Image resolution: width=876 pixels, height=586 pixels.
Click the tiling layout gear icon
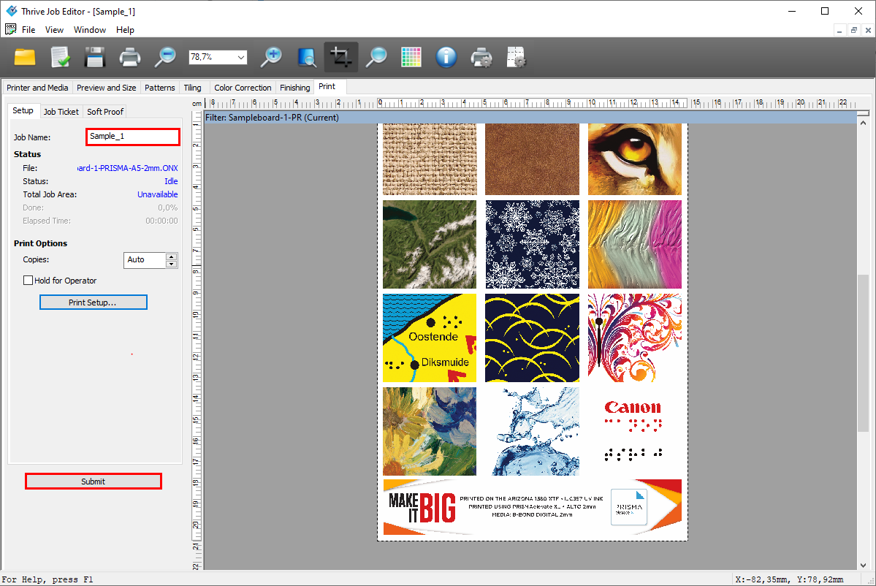point(517,57)
